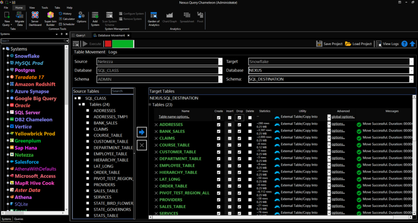Click Load Project folder icon
Viewport: 418px width, 223px height.
click(x=348, y=44)
